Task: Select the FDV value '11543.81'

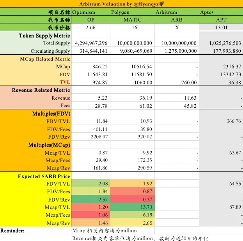Action: point(97,75)
